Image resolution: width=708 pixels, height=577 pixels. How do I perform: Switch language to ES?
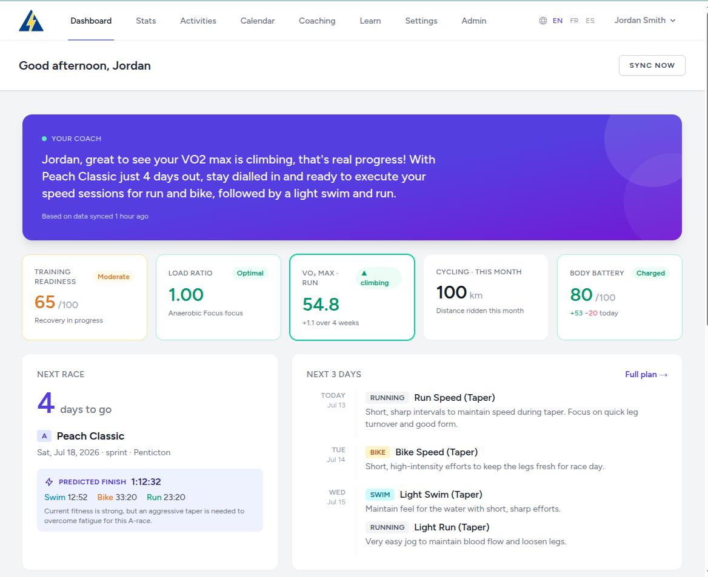(x=590, y=21)
